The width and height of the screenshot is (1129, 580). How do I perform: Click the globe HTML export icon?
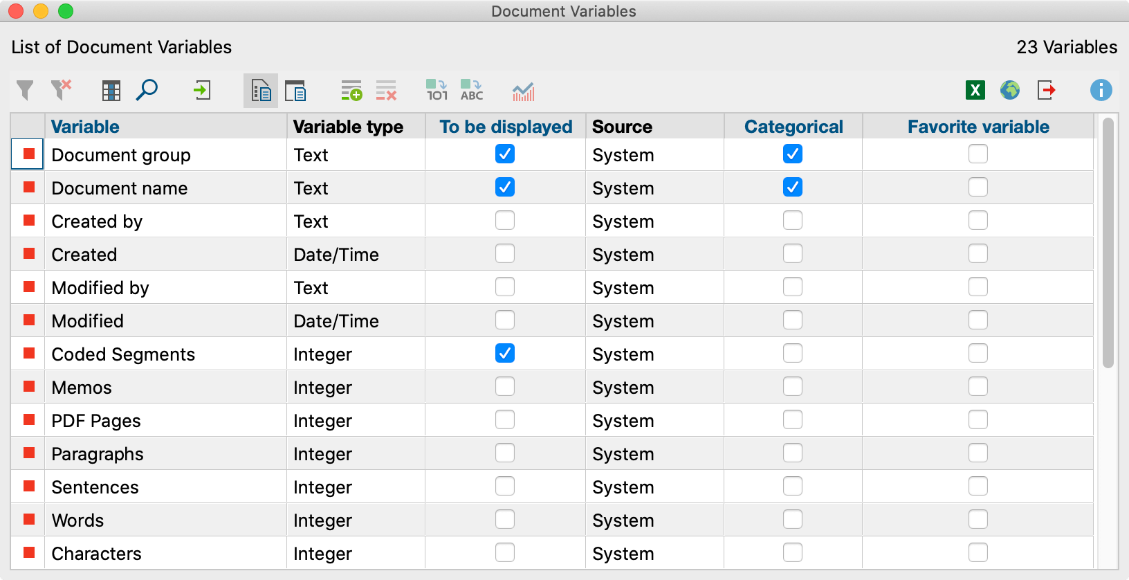[1010, 90]
